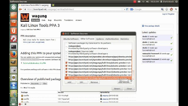
Task: Open System Settings wrench launcher icon
Action: click(x=14, y=39)
